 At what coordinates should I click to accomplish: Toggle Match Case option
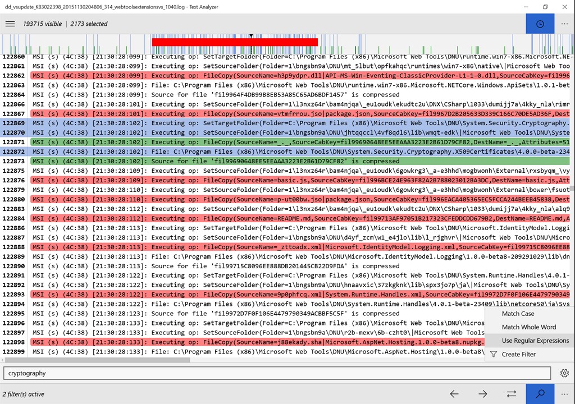click(518, 314)
